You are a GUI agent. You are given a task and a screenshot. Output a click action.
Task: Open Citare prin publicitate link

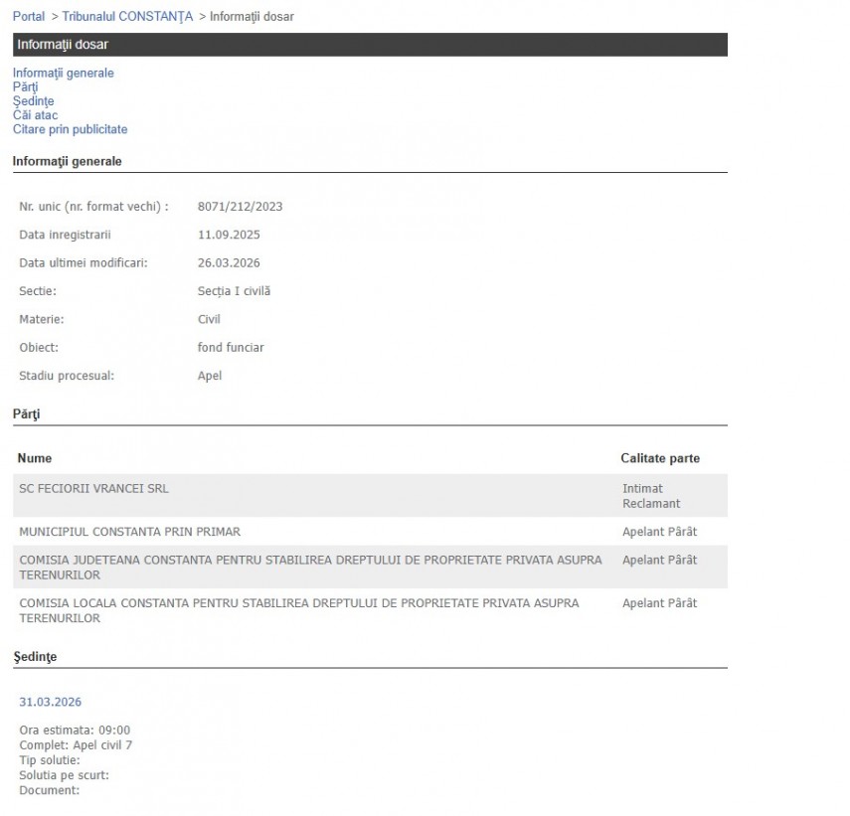[70, 129]
